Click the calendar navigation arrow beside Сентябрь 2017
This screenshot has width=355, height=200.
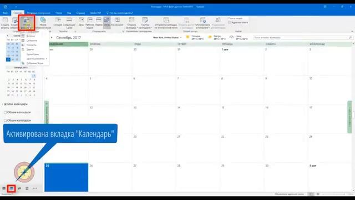click(x=52, y=37)
